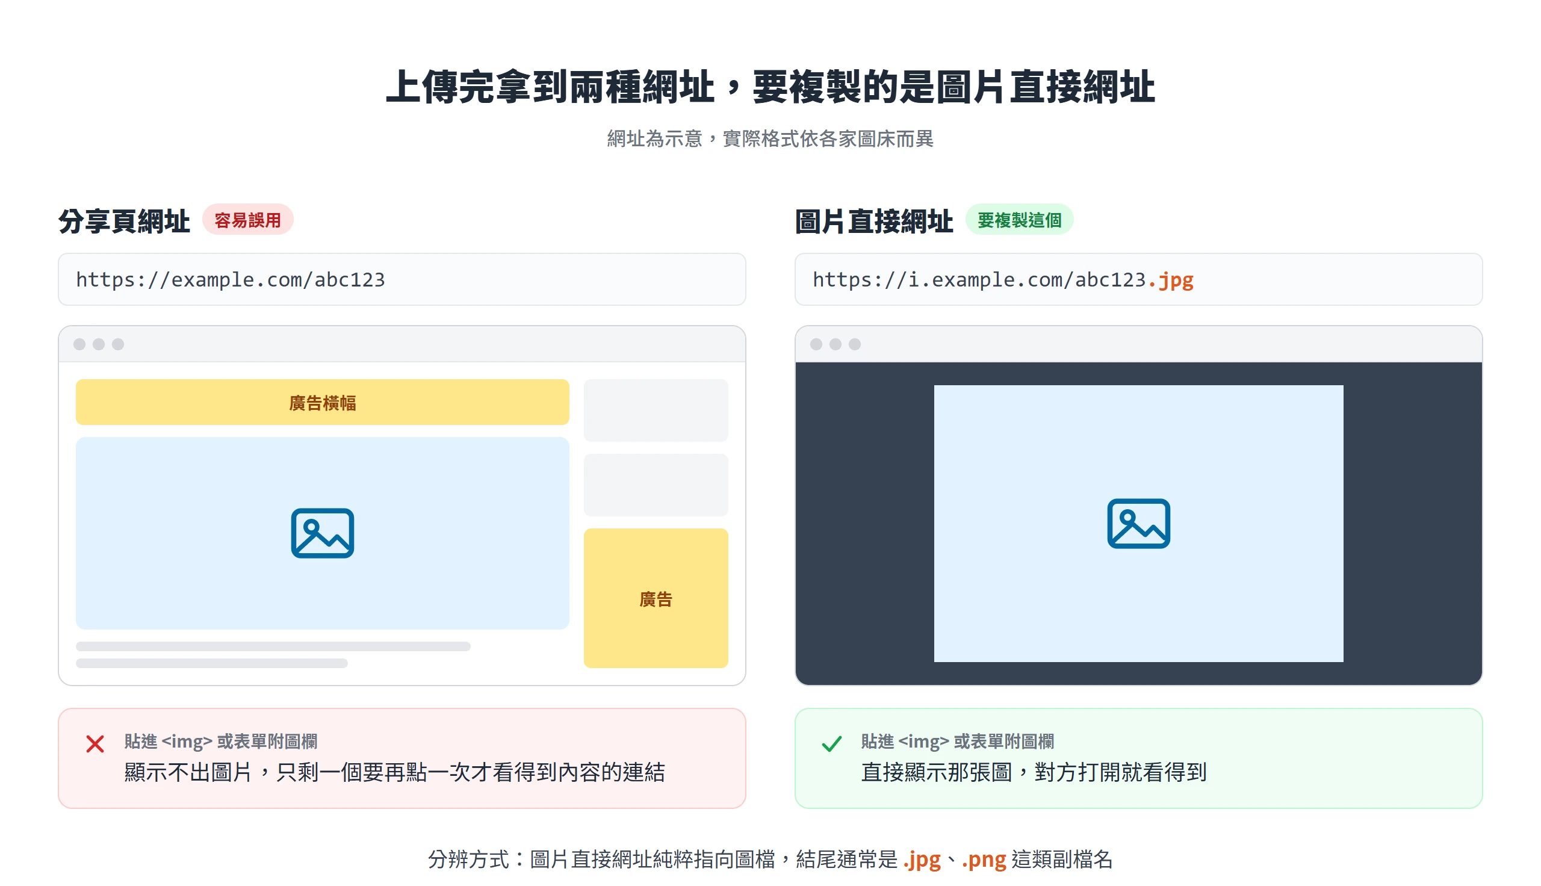Click the light blue image placeholder on the share page
This screenshot has width=1541, height=886.
(323, 533)
